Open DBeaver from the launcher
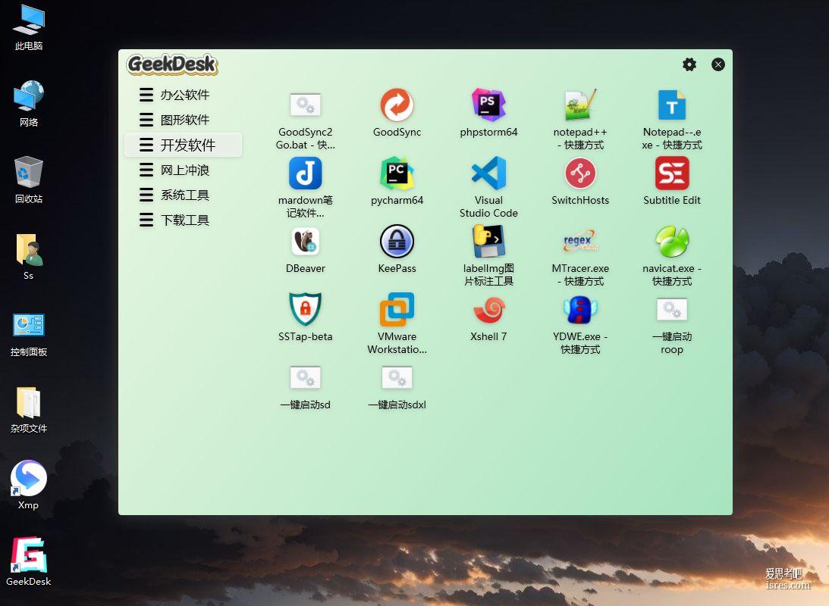Image resolution: width=829 pixels, height=606 pixels. tap(306, 241)
